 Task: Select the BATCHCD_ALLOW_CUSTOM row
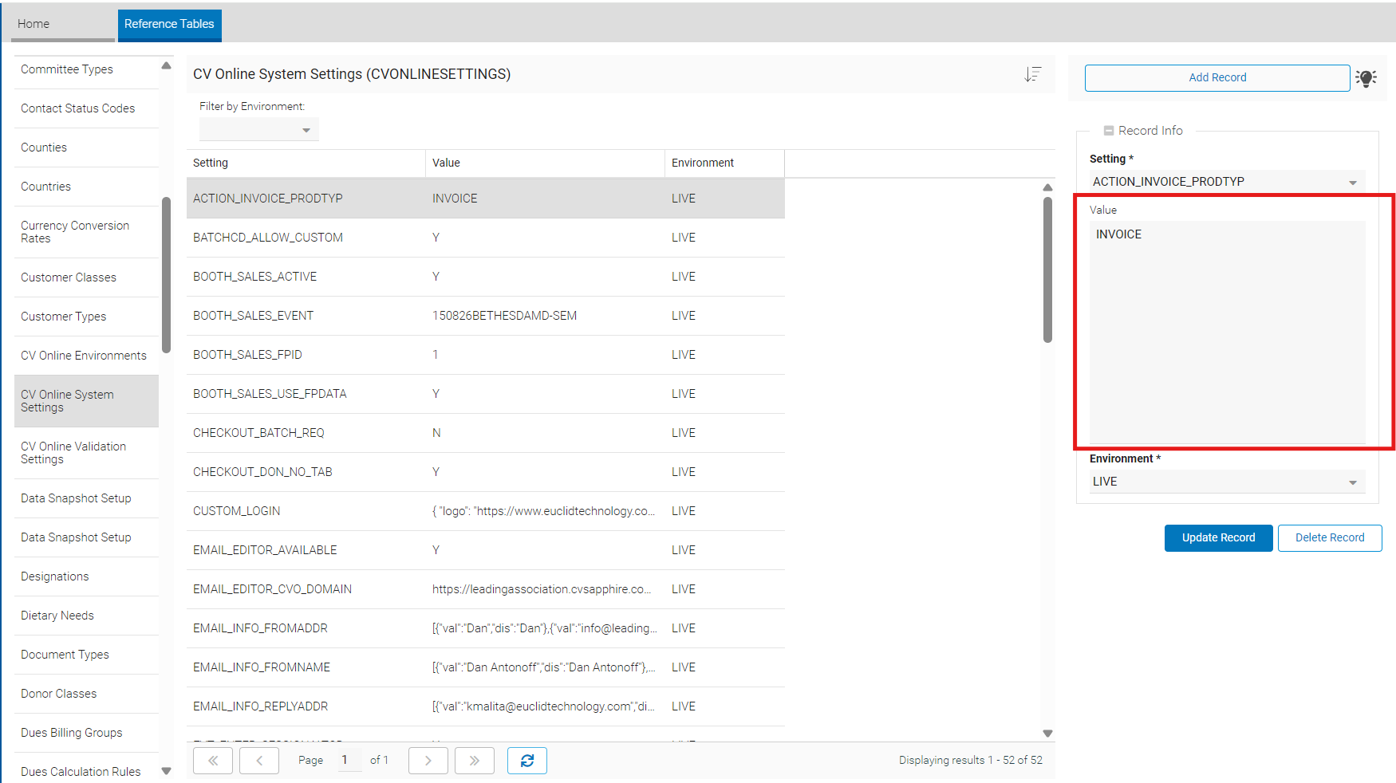click(x=486, y=238)
